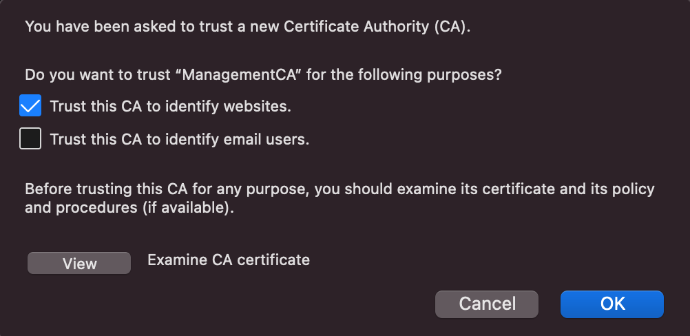The height and width of the screenshot is (336, 690).
Task: Confirm with the OK button
Action: coord(611,304)
